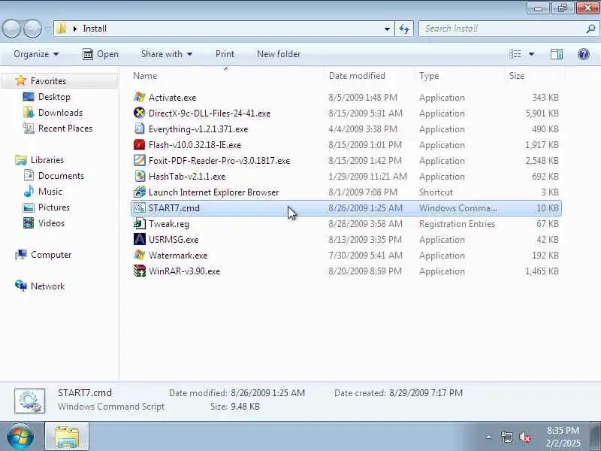Open Recent Places in navigation pane
Image resolution: width=601 pixels, height=451 pixels.
[x=65, y=128]
